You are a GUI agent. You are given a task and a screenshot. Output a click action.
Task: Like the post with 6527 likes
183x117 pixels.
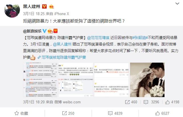coord(162,113)
